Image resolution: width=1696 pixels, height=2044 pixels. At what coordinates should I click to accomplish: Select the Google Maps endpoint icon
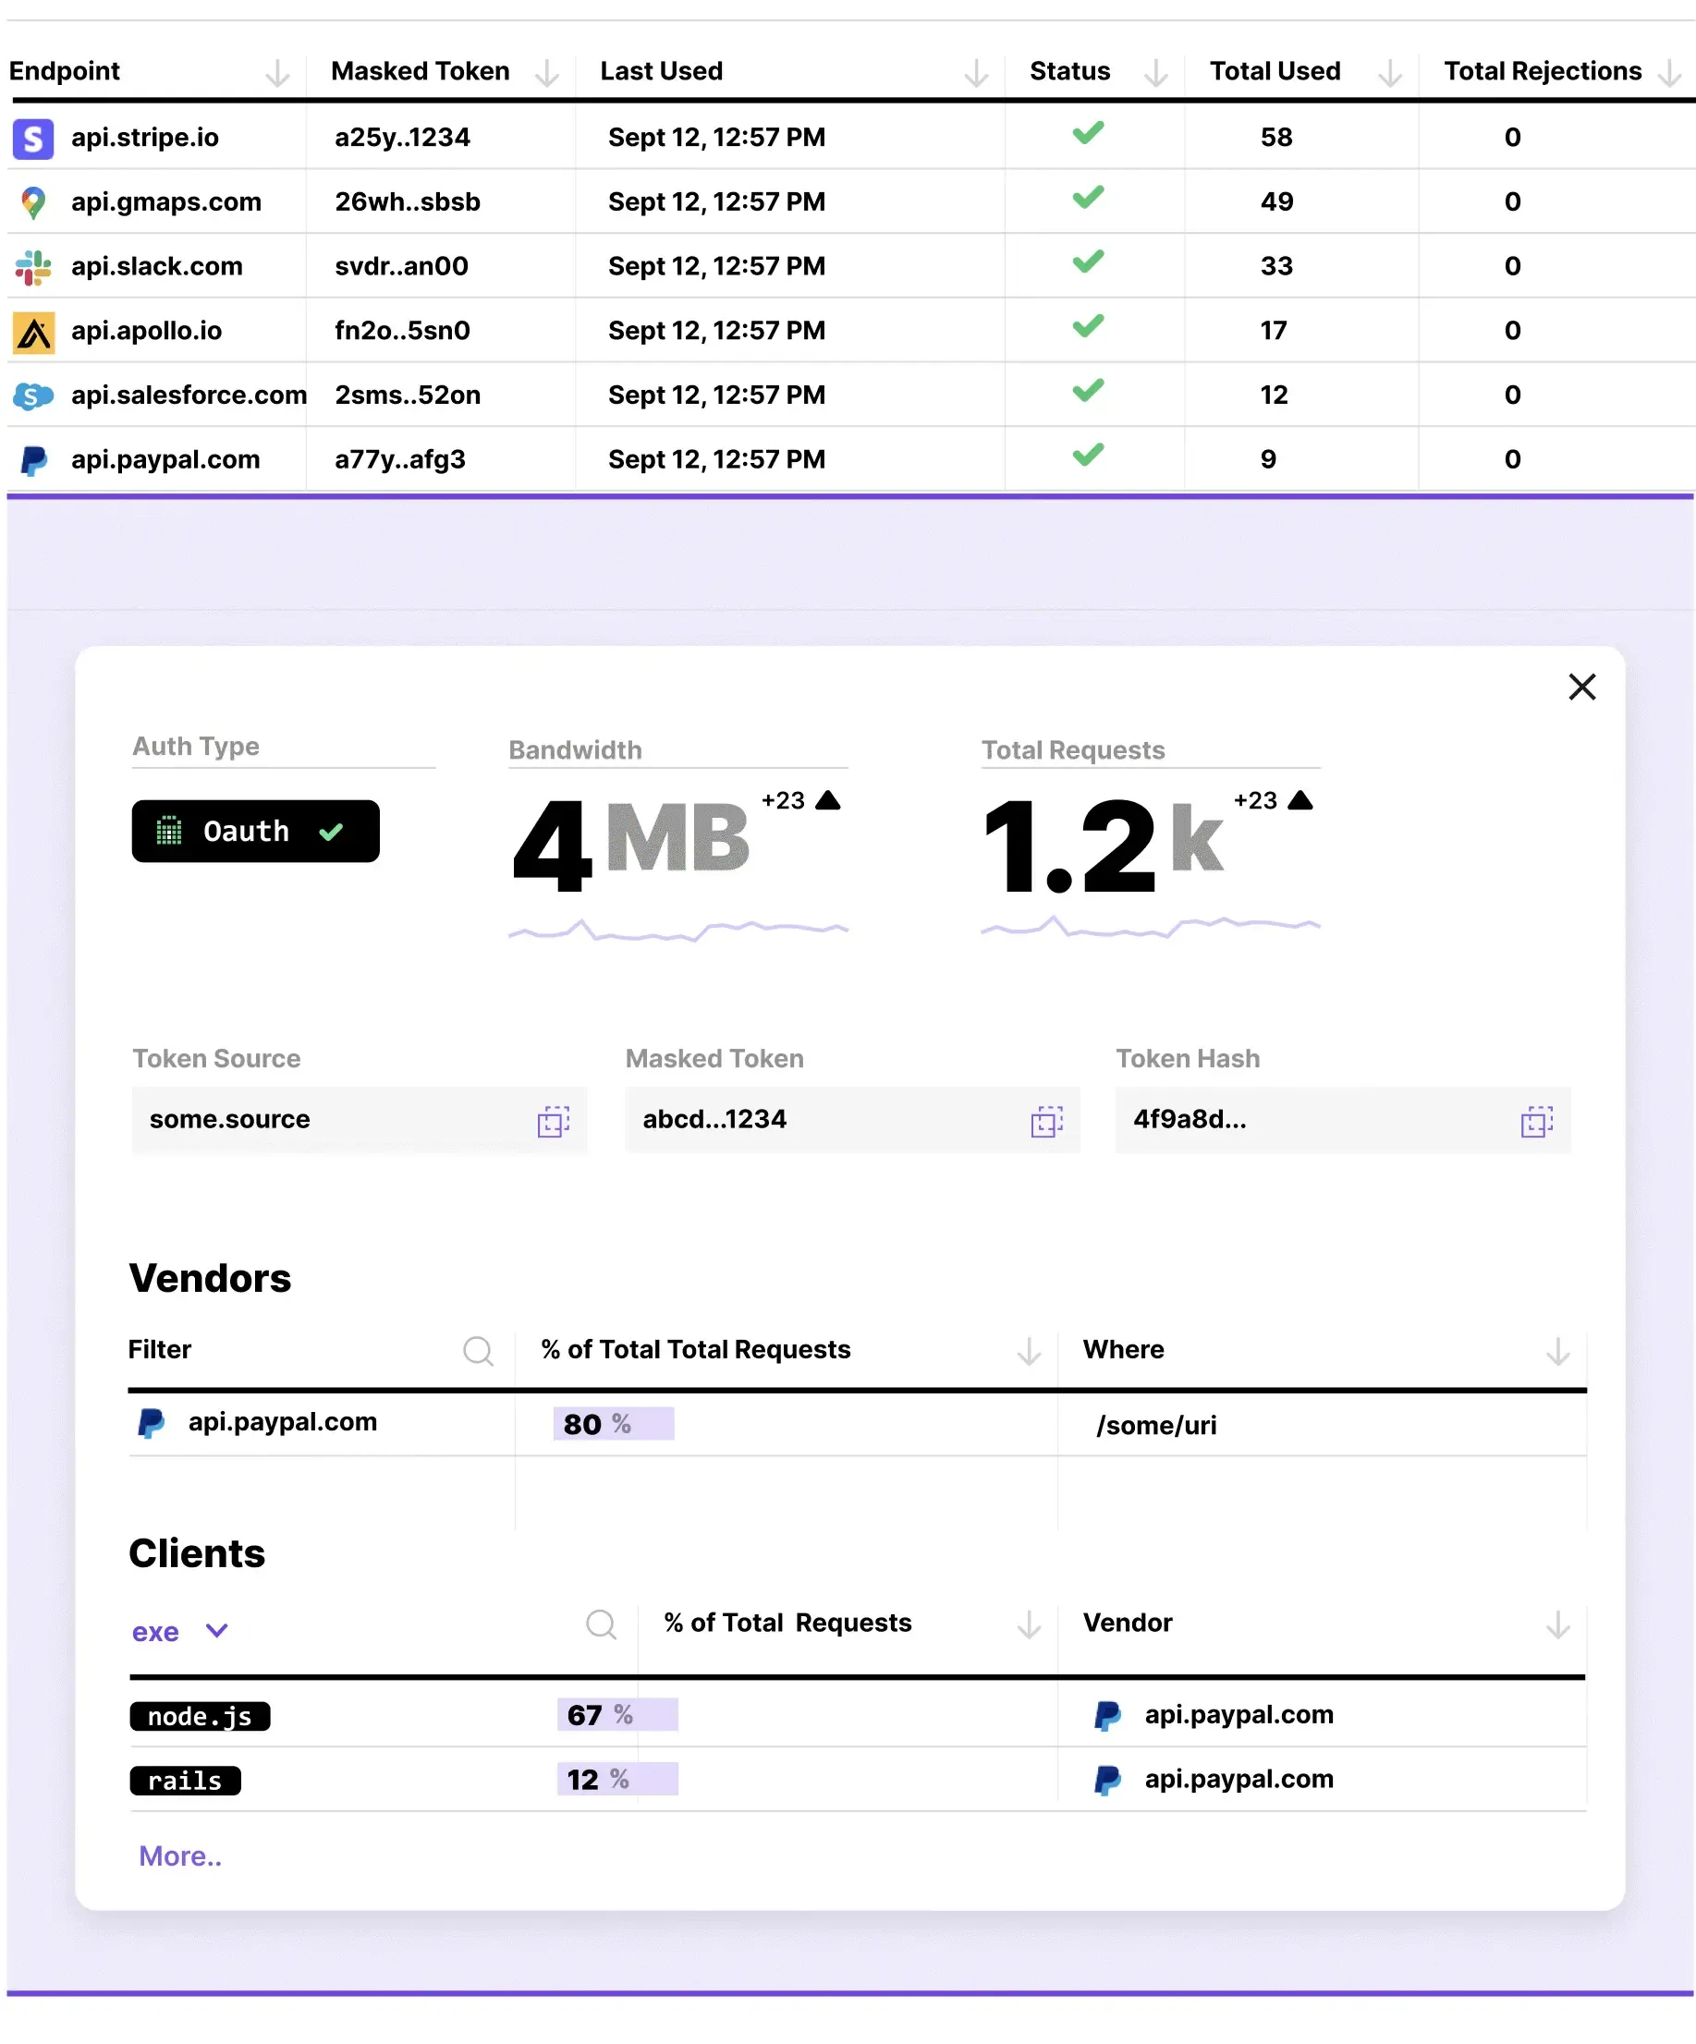click(x=33, y=201)
